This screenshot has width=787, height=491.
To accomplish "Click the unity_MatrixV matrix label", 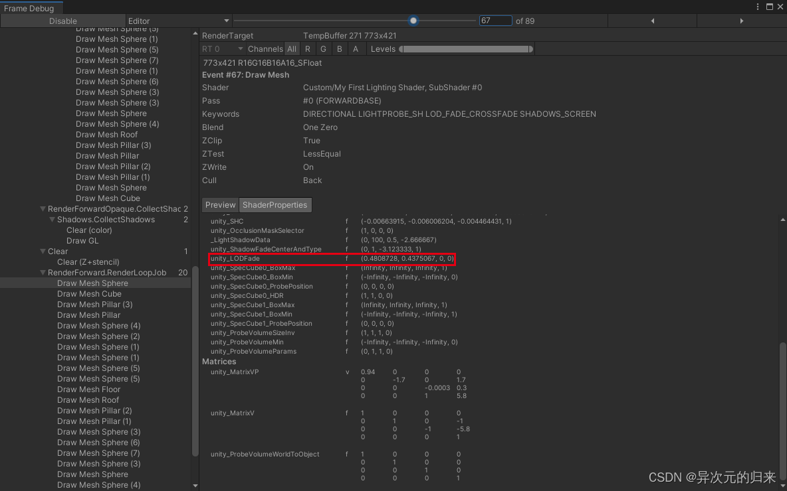I will click(x=233, y=413).
